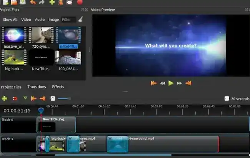Click the Video Preview panel title

click(103, 10)
